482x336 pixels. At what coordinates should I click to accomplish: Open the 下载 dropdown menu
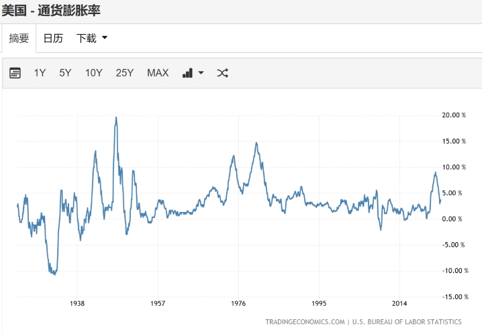point(91,38)
